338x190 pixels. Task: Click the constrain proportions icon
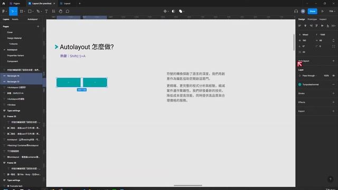(333, 40)
